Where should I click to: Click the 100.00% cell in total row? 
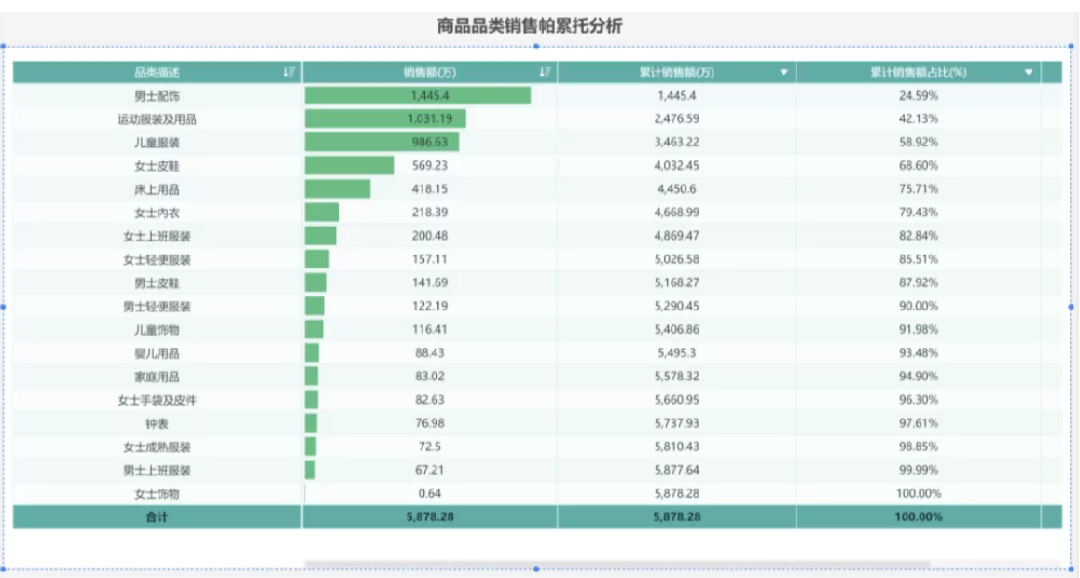[918, 516]
